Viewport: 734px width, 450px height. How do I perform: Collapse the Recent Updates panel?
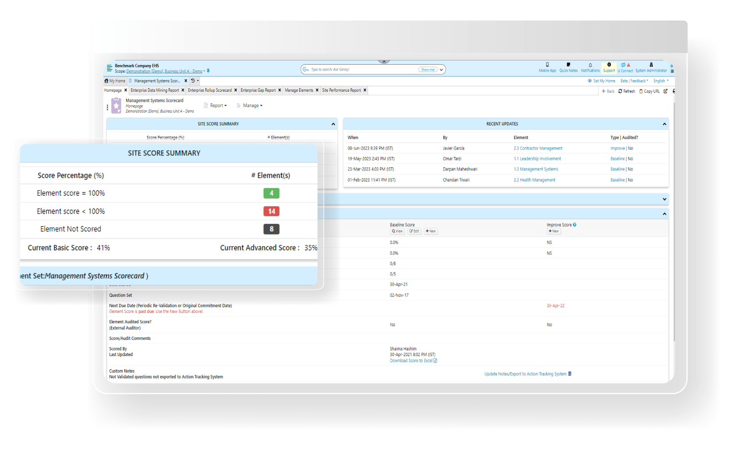(664, 124)
